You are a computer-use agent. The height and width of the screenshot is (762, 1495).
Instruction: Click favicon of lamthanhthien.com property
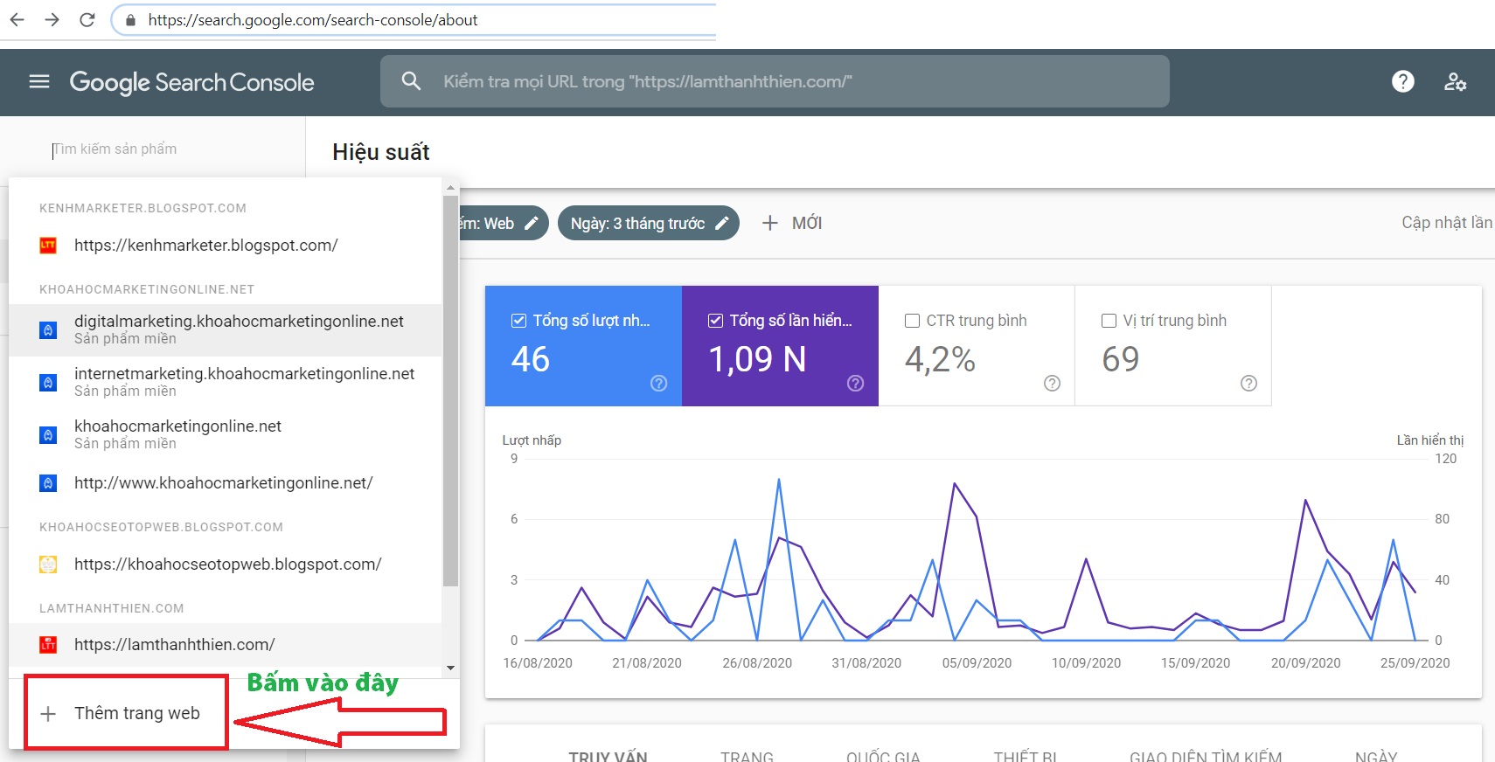48,645
